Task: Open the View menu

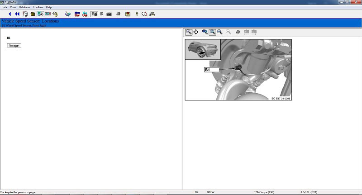Action: tap(13, 7)
